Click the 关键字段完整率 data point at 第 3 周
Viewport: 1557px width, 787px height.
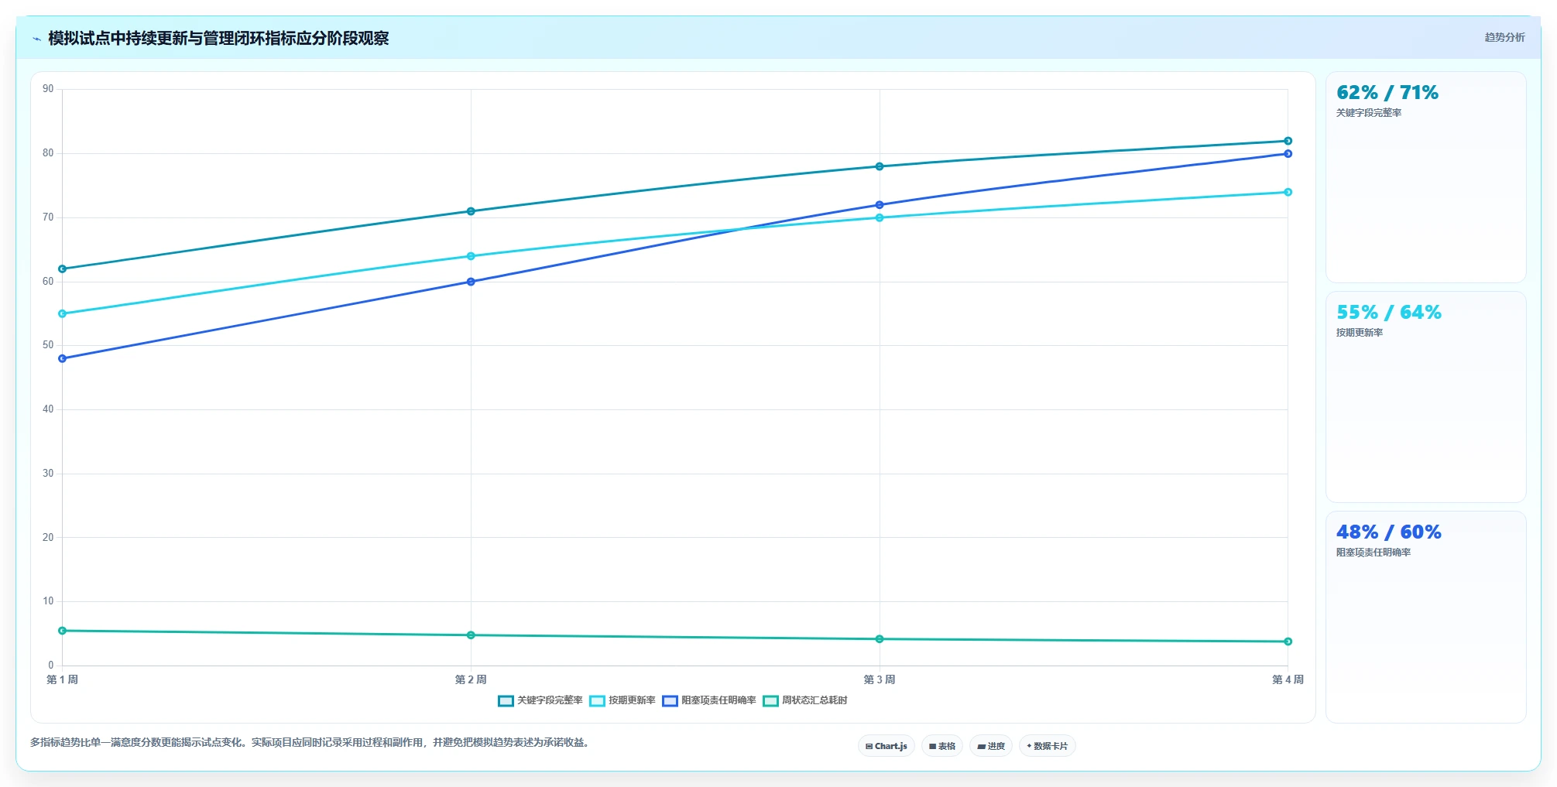[880, 166]
